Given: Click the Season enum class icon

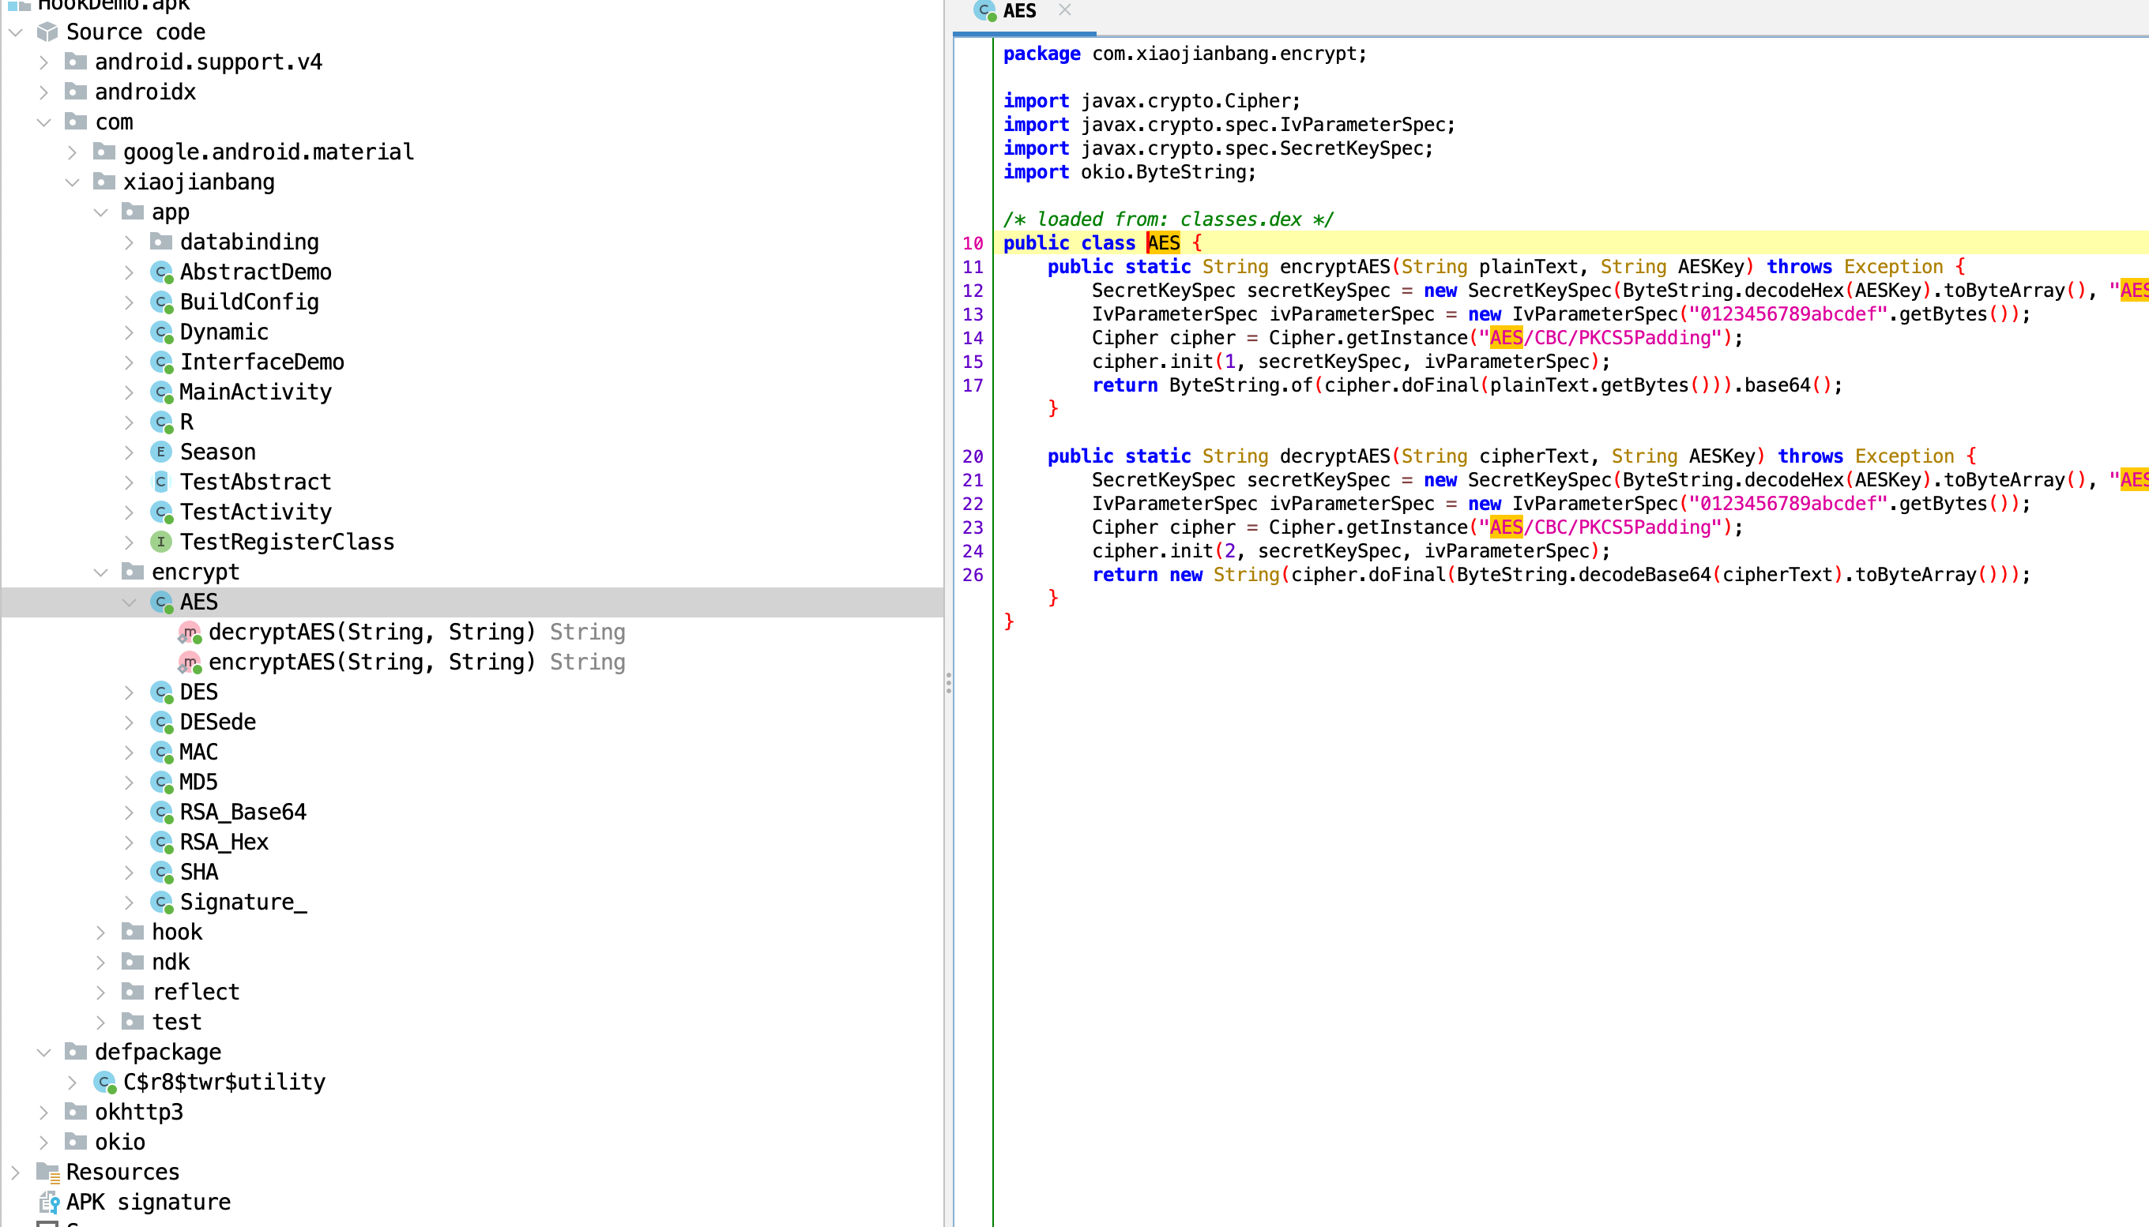Looking at the screenshot, I should pyautogui.click(x=161, y=452).
